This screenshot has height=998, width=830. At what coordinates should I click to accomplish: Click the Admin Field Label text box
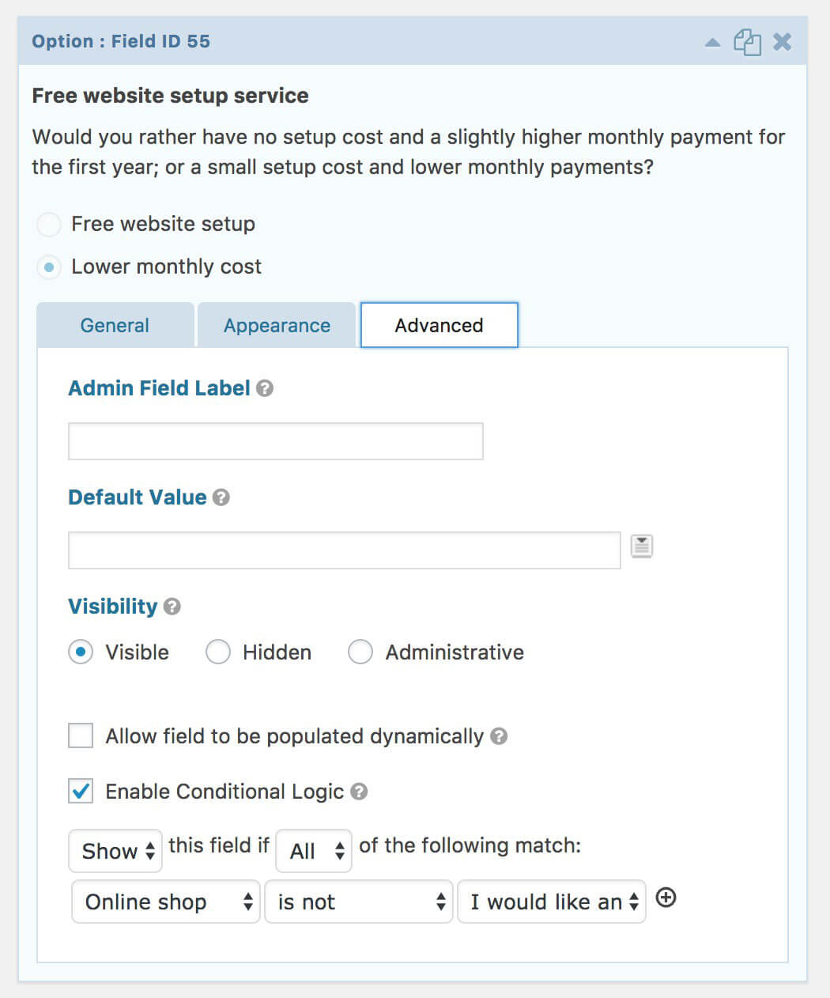pos(275,441)
